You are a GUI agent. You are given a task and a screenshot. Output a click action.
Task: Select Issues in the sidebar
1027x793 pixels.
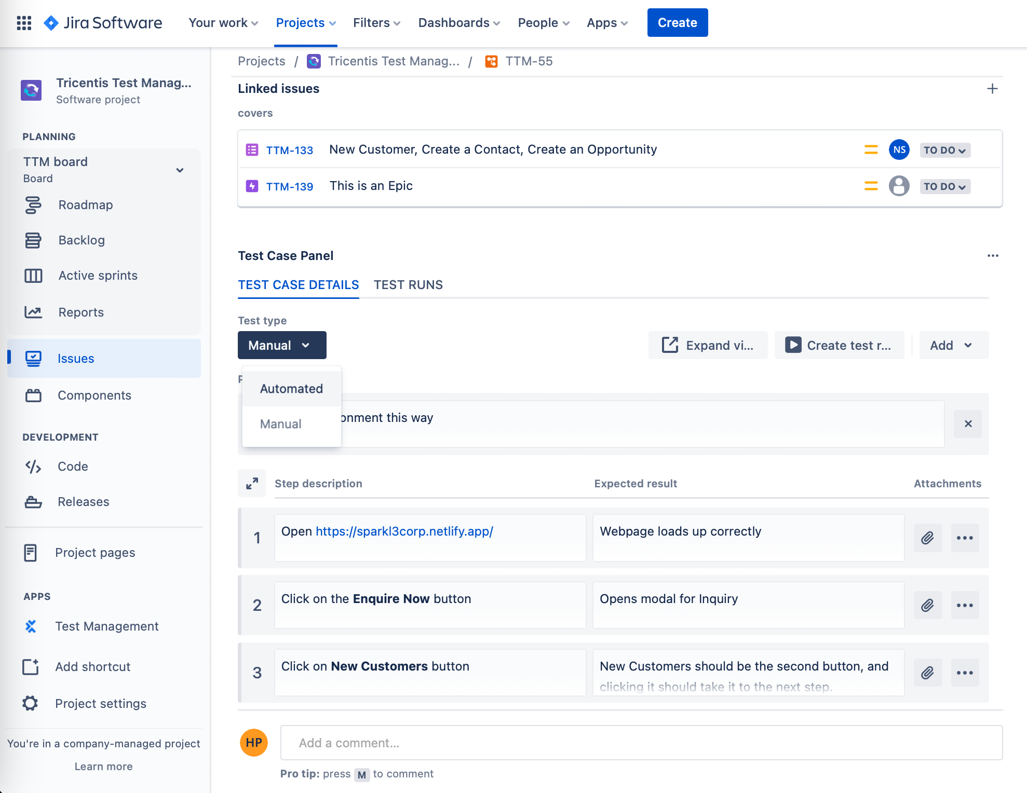point(104,359)
